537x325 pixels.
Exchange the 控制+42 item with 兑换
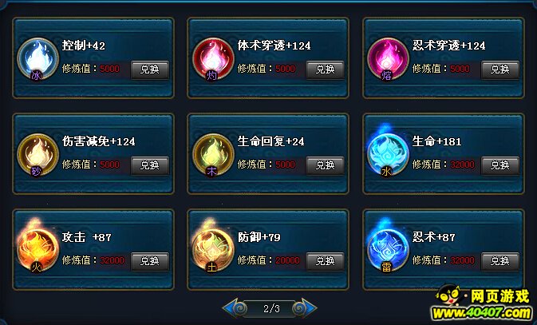coord(150,69)
